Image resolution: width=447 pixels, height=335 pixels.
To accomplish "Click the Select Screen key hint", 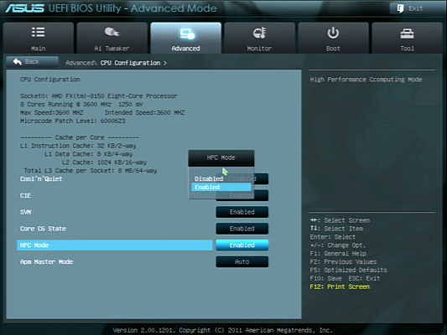I will coord(340,220).
